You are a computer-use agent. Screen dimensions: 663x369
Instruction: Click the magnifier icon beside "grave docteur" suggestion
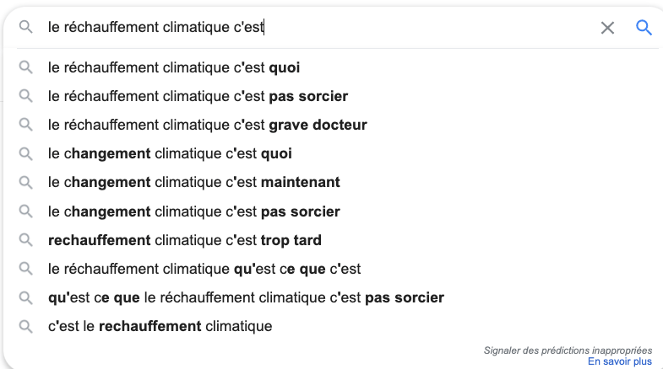[x=26, y=125]
